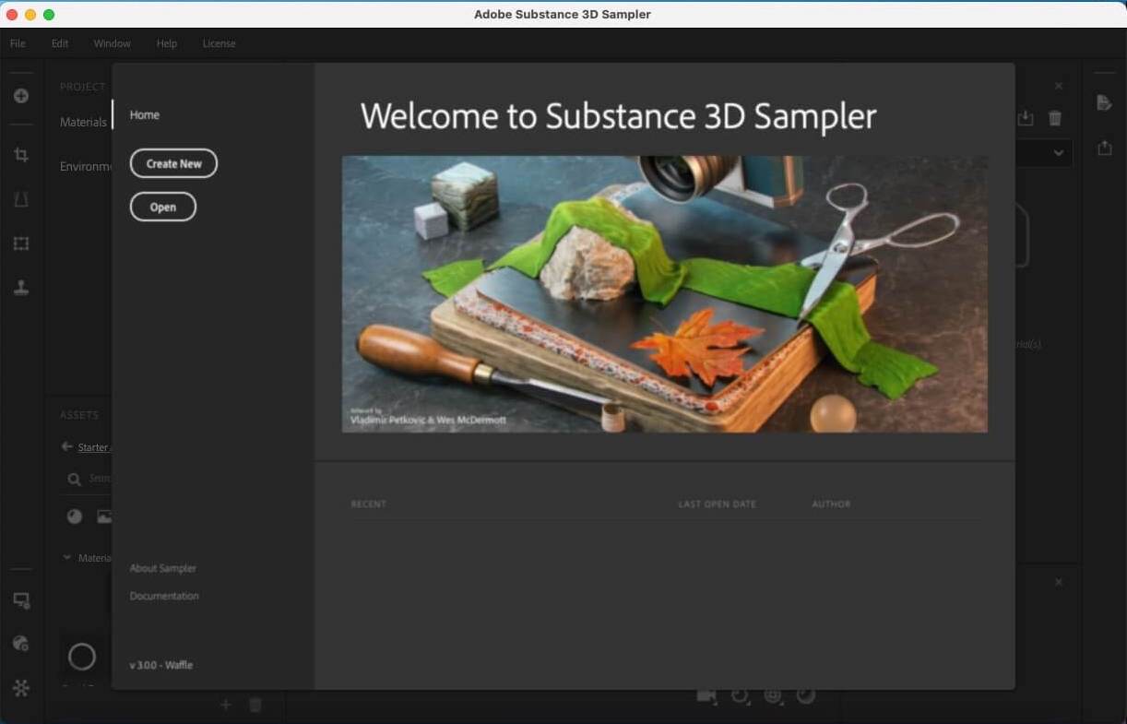The image size is (1127, 724).
Task: Open the License menu
Action: click(x=219, y=43)
